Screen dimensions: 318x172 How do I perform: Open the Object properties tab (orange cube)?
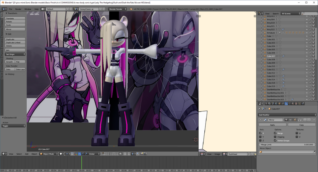point(279,103)
